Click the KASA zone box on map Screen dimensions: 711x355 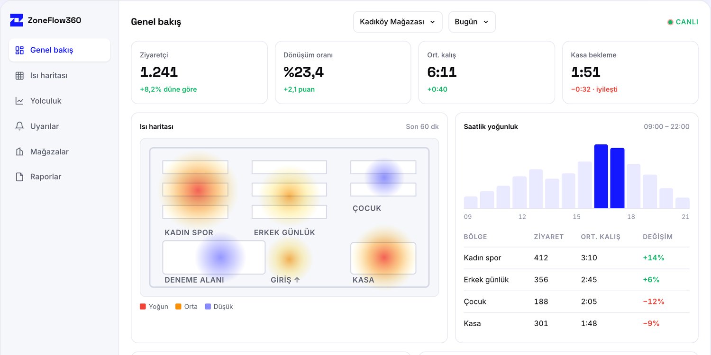(x=383, y=258)
